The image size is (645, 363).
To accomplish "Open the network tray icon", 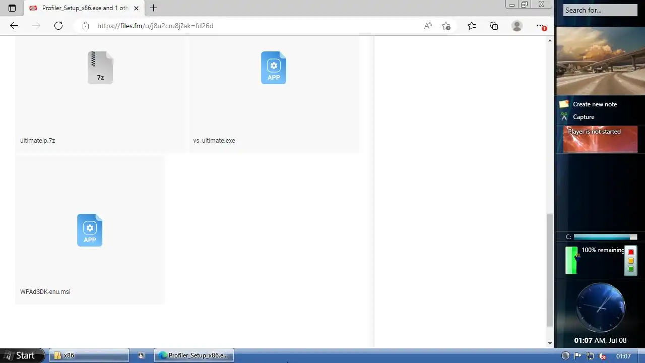I will (590, 356).
